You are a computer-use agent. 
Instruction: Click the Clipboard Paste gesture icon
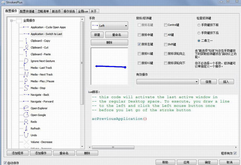pos(26,54)
